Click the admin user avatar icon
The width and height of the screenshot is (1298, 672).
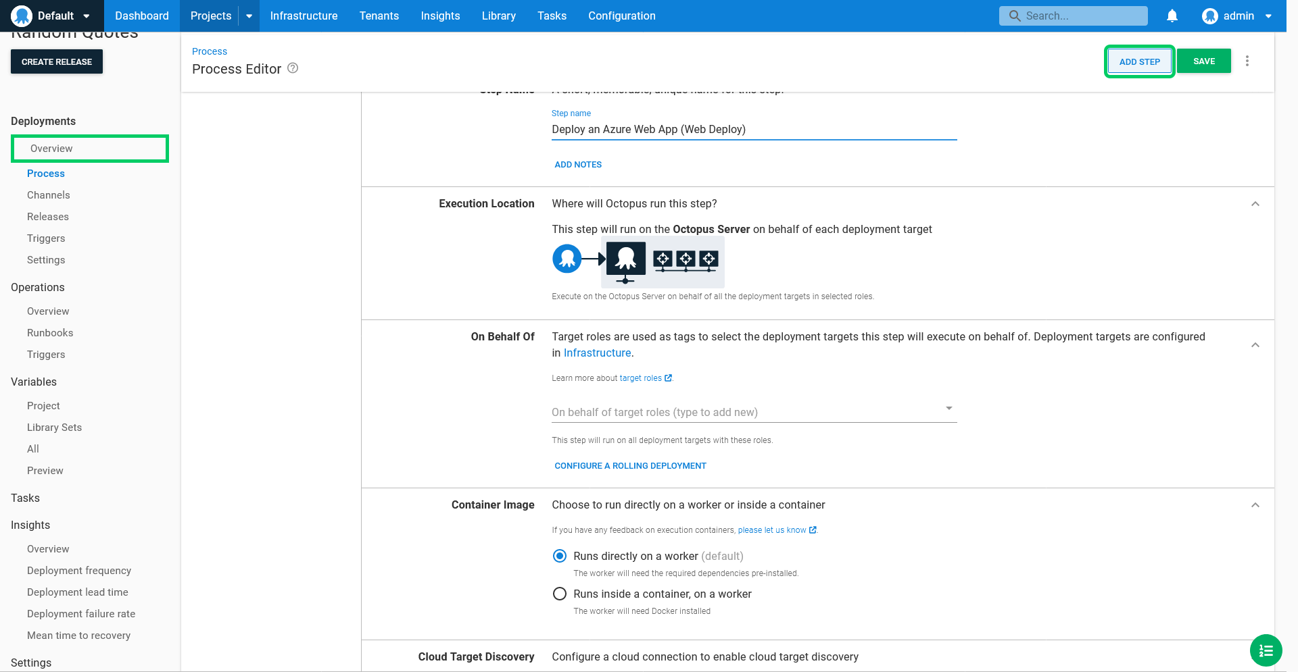point(1210,16)
